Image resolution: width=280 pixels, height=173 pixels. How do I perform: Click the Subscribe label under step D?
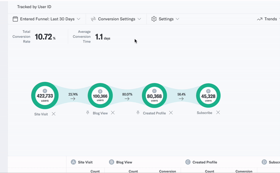(204, 113)
